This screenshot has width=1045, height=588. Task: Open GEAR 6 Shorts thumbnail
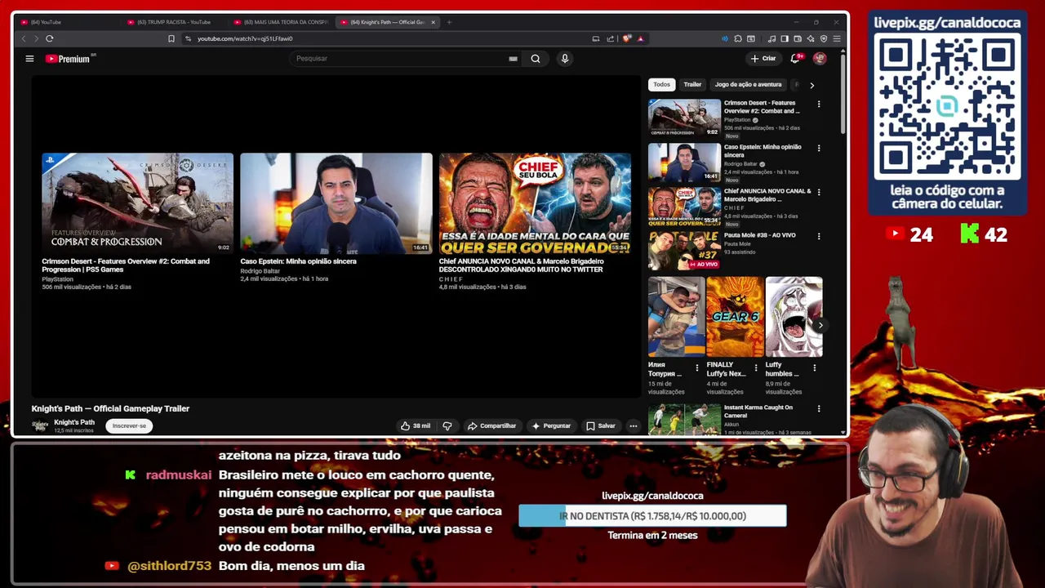point(735,317)
